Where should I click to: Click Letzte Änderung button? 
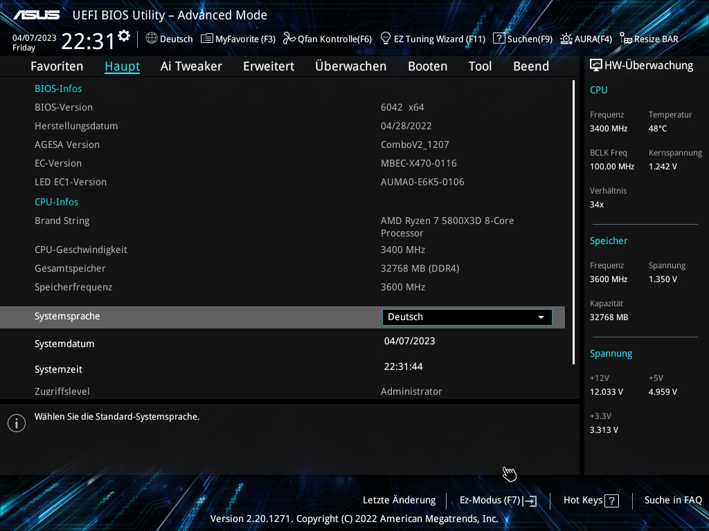pos(400,501)
